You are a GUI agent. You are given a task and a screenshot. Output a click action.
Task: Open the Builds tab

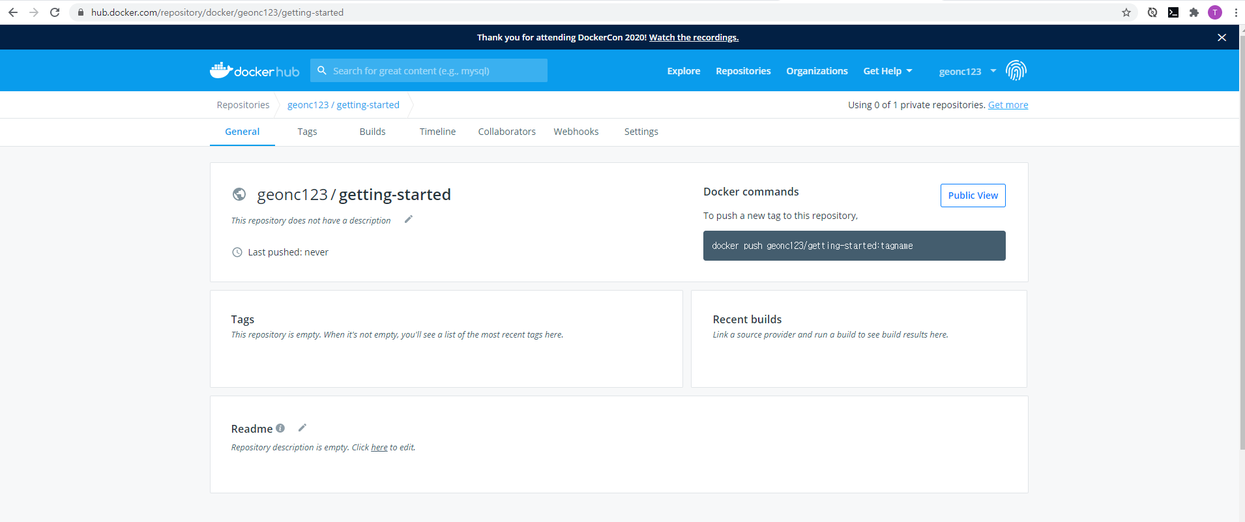point(372,132)
